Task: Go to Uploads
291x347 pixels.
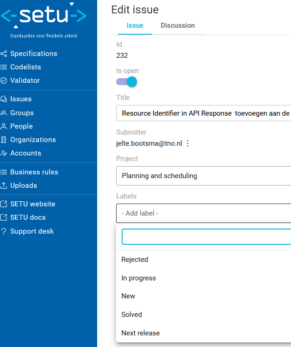Action: click(24, 186)
